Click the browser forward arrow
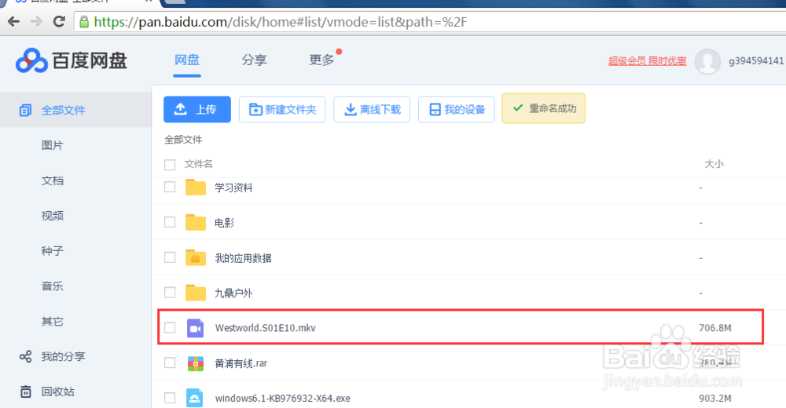Screen dimensions: 786x408 [x=36, y=21]
